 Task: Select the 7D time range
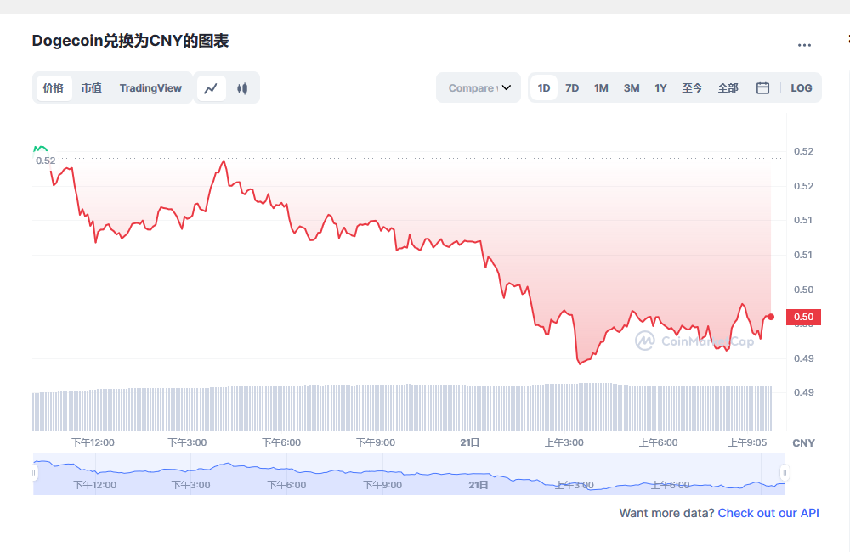click(572, 88)
